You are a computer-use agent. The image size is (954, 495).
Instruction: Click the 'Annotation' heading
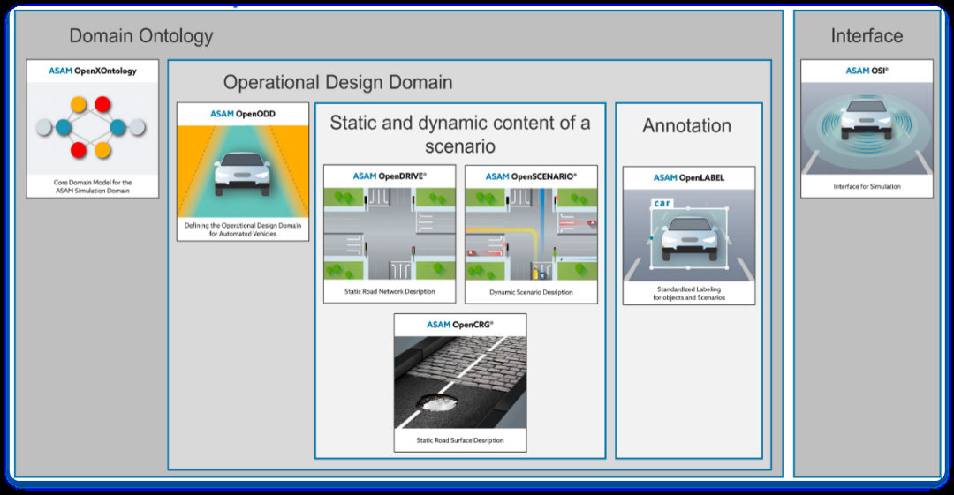[687, 126]
